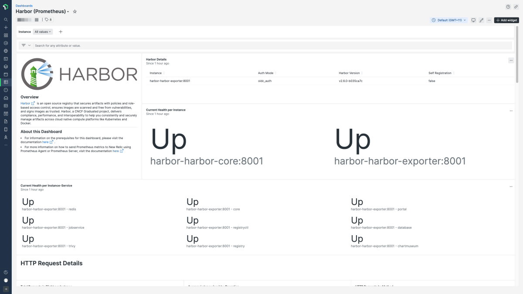Open the Harbor link in Overview
Image resolution: width=523 pixels, height=294 pixels.
(x=27, y=103)
